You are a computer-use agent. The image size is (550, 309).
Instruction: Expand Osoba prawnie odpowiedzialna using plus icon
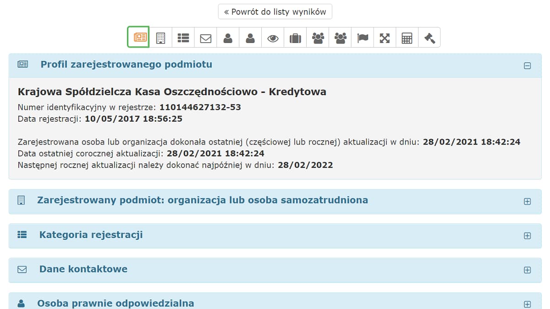[528, 304]
